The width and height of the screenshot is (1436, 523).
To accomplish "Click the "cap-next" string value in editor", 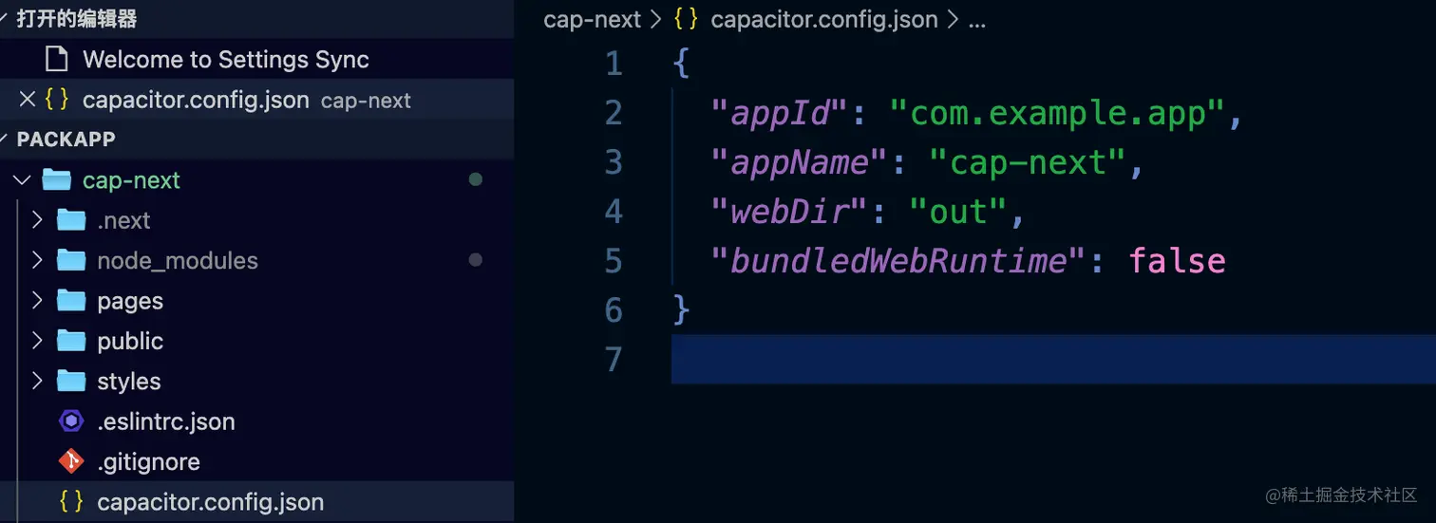I will coord(1026,162).
